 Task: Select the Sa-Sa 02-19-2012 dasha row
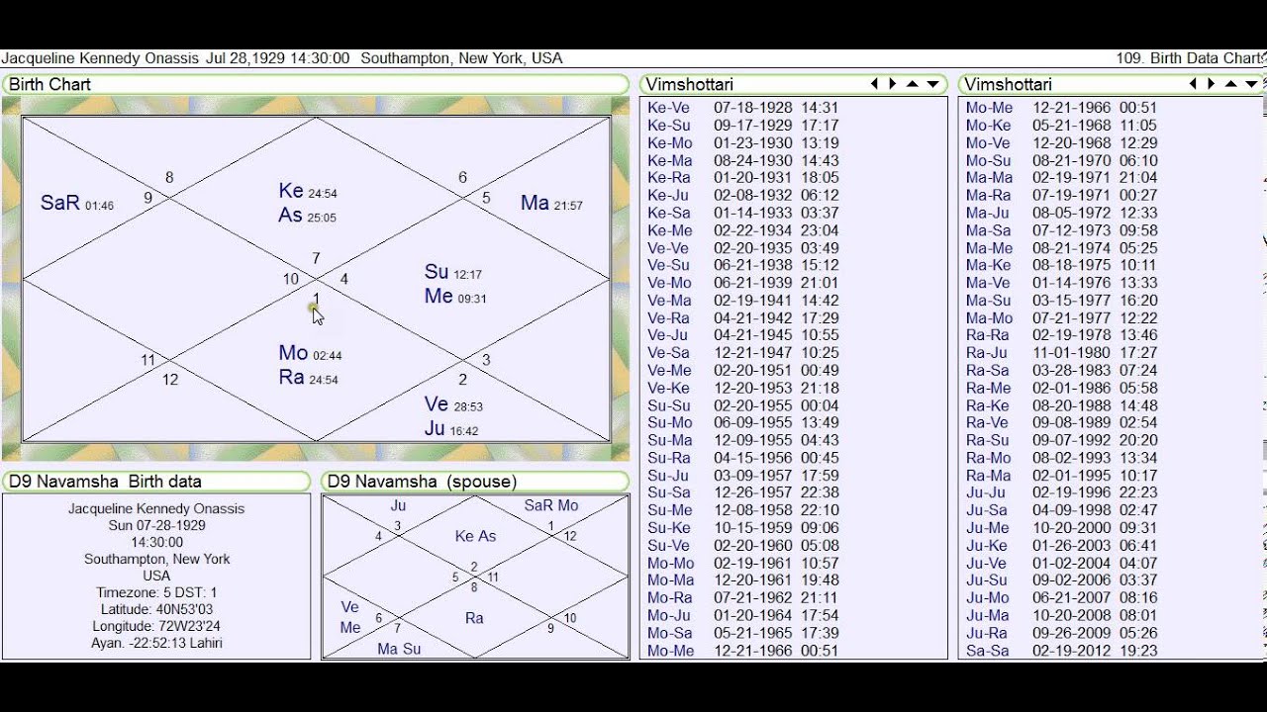[1062, 651]
